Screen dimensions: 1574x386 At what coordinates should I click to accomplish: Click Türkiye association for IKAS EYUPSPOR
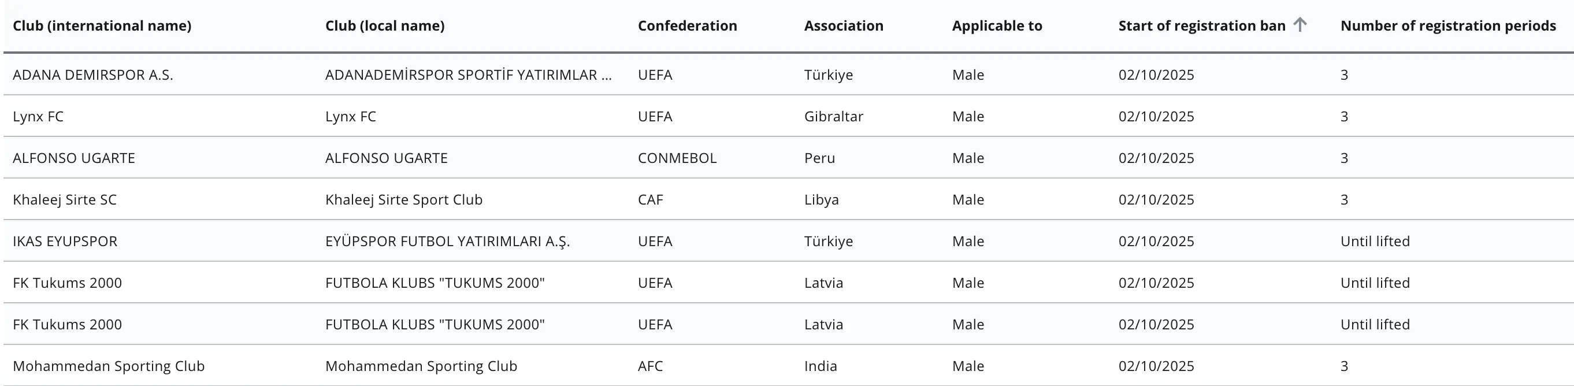pos(829,240)
